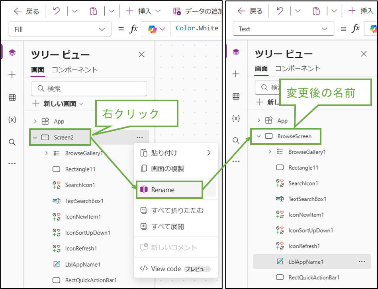Open the Text property dropdown
Image resolution: width=378 pixels, height=289 pixels.
[x=283, y=29]
